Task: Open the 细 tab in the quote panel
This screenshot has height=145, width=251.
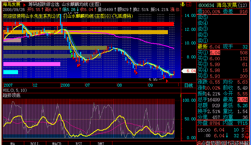Action: click(x=199, y=143)
